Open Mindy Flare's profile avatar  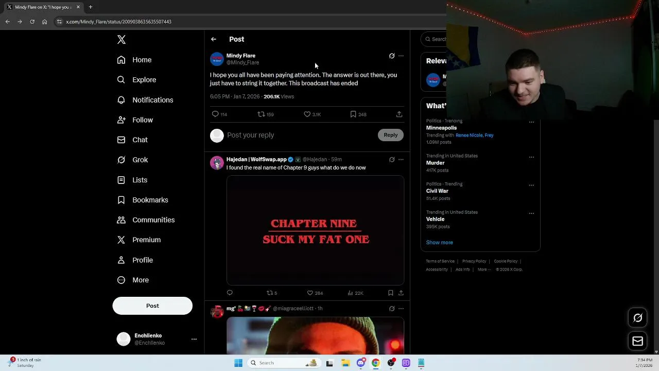pos(217,59)
